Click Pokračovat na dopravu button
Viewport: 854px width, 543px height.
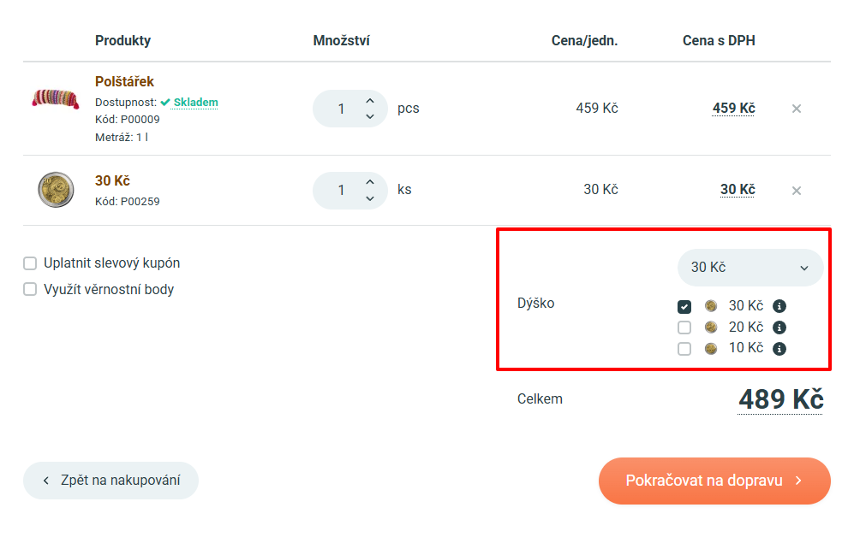point(714,481)
